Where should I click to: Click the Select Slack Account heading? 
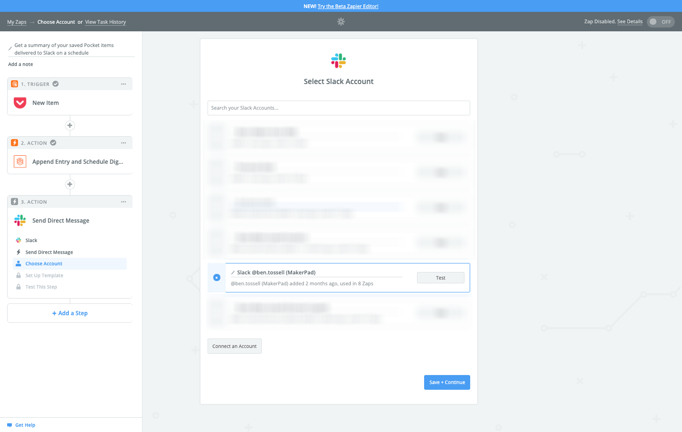point(339,81)
